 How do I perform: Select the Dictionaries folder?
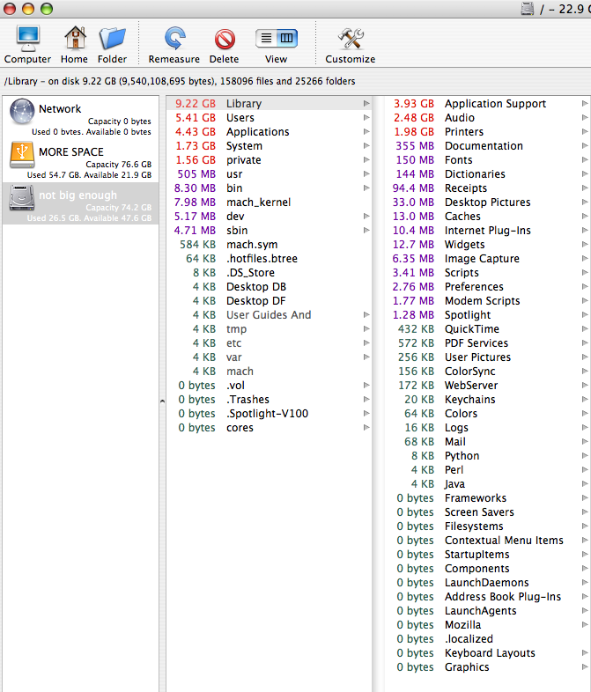click(x=488, y=174)
